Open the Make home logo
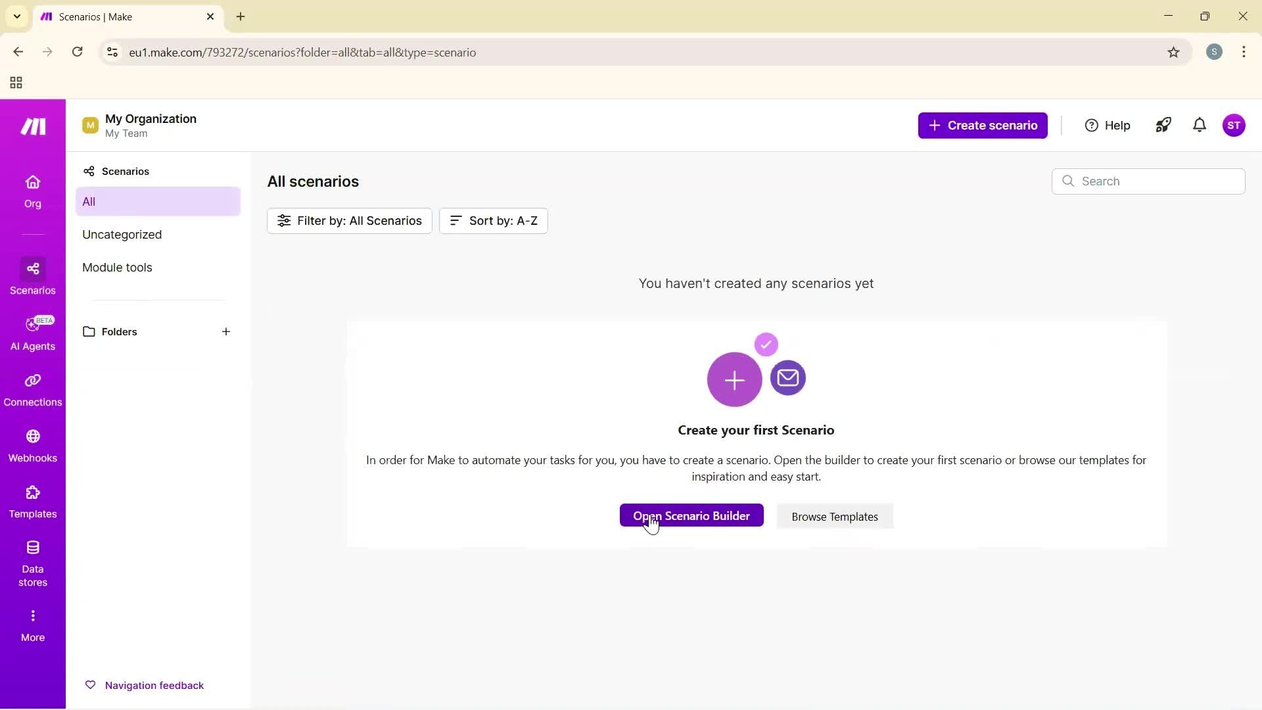 tap(32, 126)
